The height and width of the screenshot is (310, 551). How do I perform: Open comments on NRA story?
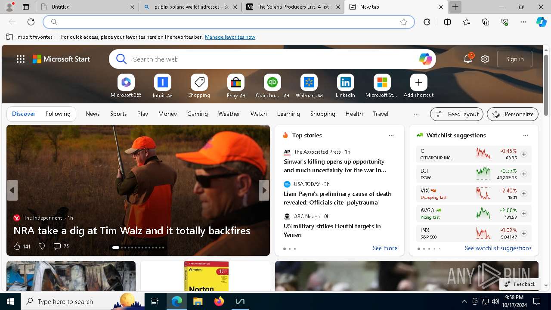61,246
